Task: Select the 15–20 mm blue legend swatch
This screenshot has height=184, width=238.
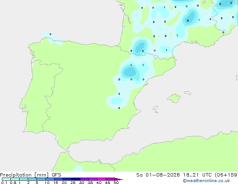Action: click(x=59, y=179)
